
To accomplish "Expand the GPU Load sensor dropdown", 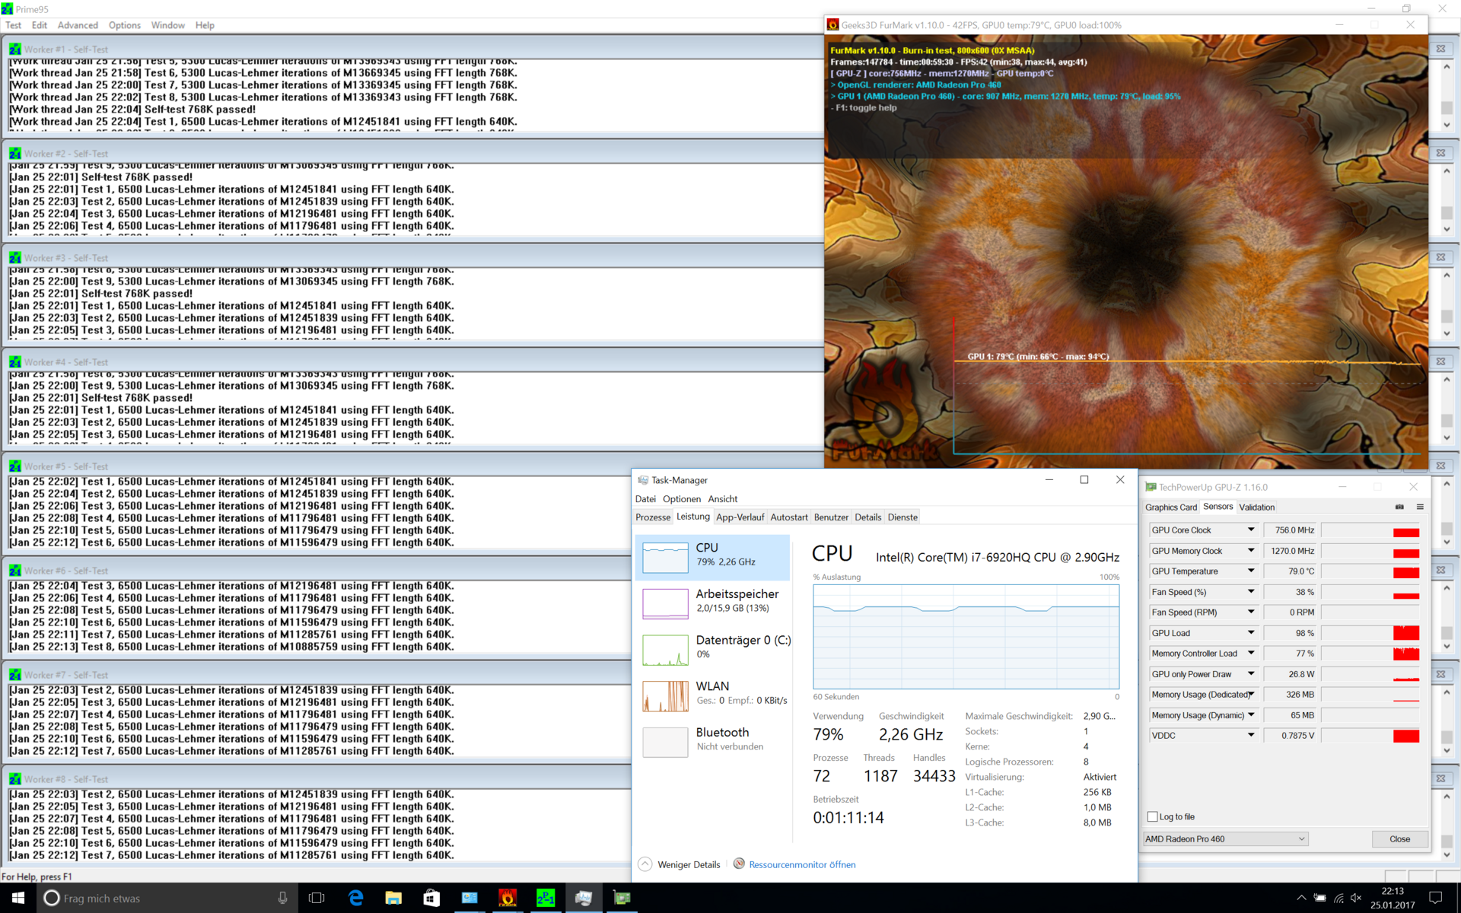I will point(1250,632).
